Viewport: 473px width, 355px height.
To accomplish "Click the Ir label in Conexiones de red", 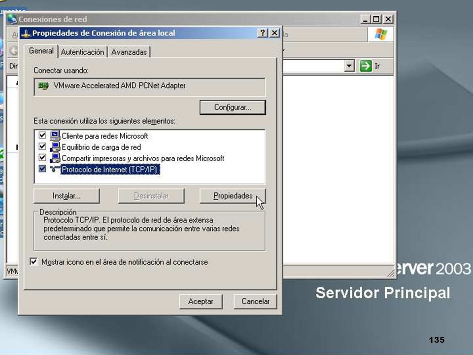I will (x=377, y=66).
